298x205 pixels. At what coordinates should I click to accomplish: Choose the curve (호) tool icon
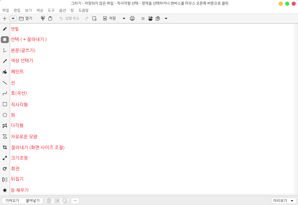(x=5, y=93)
